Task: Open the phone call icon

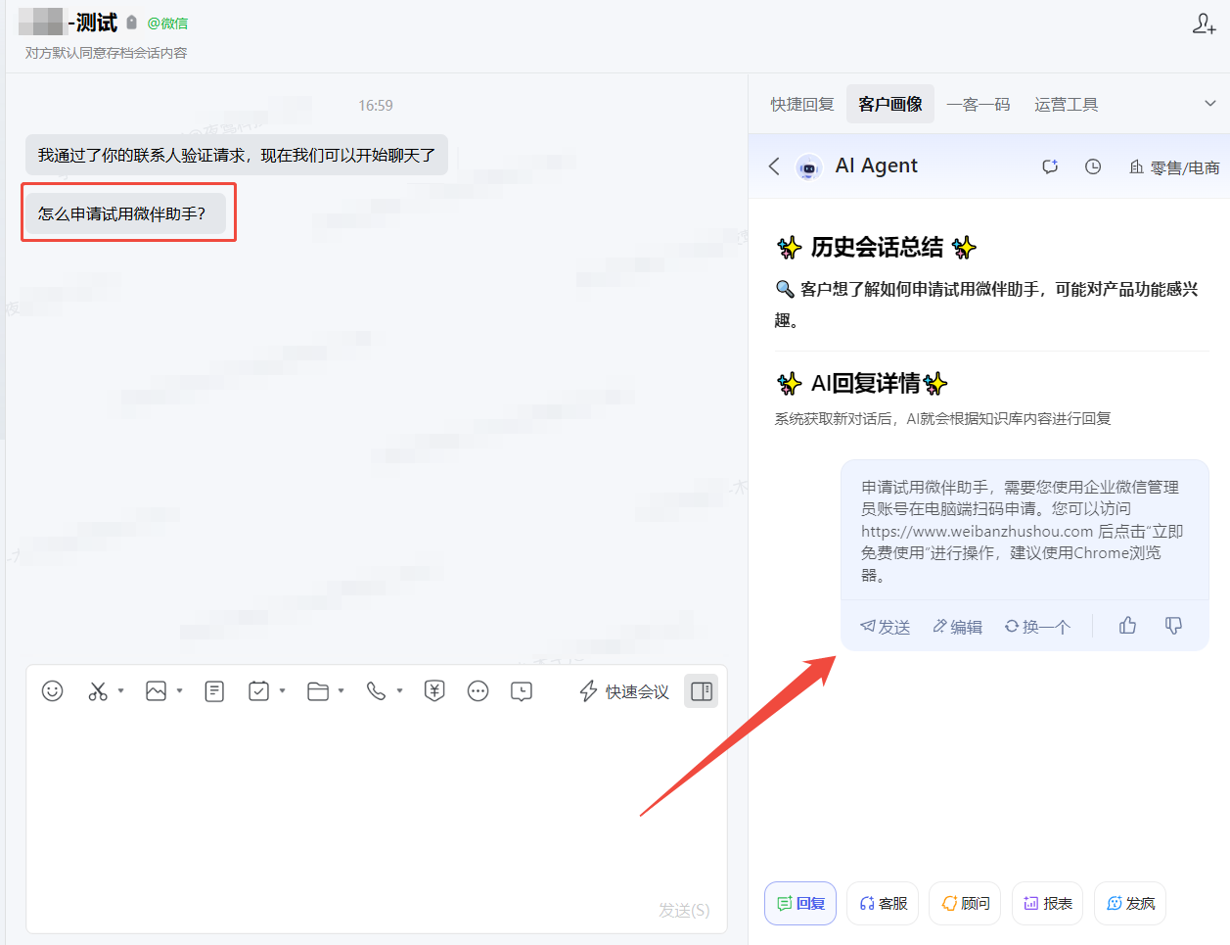Action: point(376,691)
